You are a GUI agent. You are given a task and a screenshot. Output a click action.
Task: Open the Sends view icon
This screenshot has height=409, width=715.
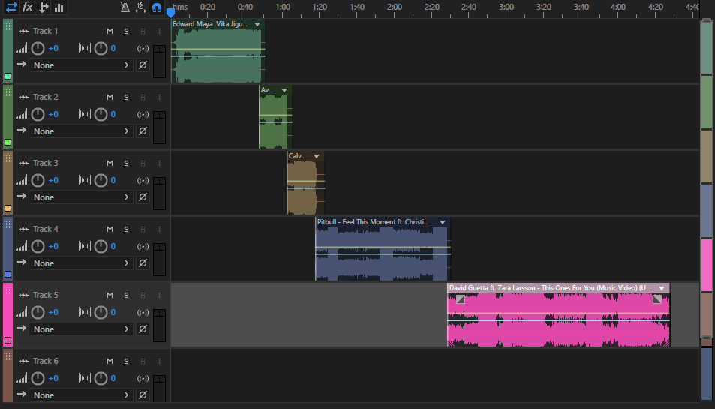point(44,8)
